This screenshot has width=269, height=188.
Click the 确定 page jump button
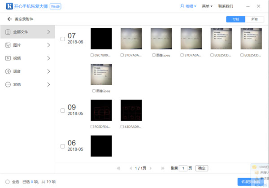202,168
